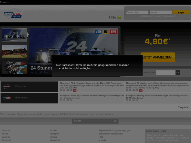This screenshot has width=191, height=143.
Task: Open the Curling footer link
Action: coord(54,137)
